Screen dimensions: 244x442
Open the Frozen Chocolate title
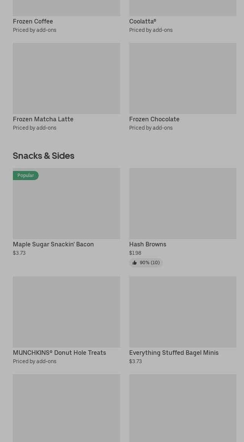pyautogui.click(x=154, y=119)
